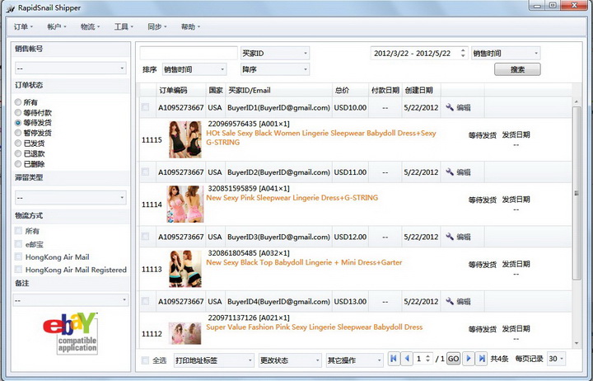Go to first page of results
This screenshot has height=381, width=593.
click(x=394, y=358)
